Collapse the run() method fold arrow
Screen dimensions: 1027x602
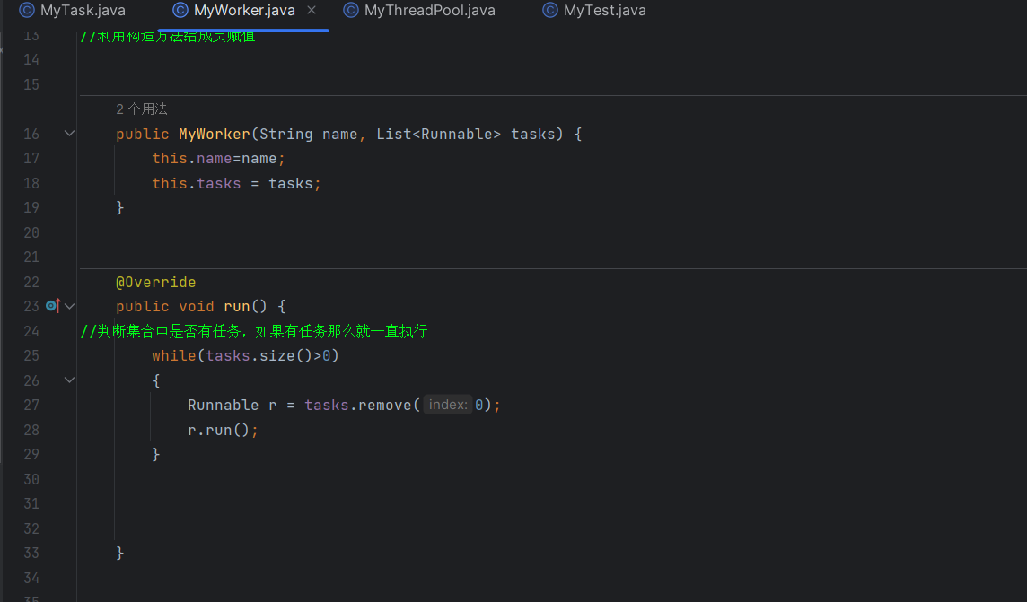coord(70,306)
